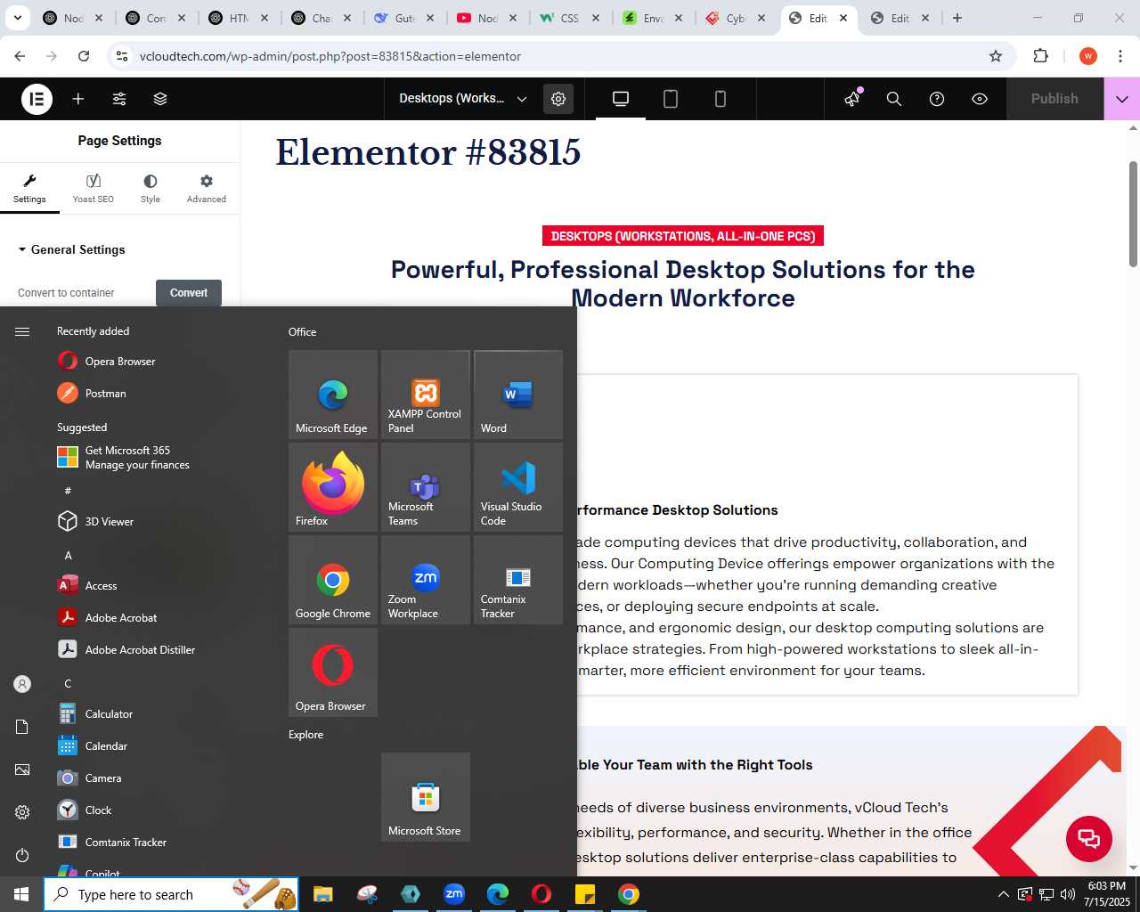Viewport: 1140px width, 912px height.
Task: Open the Structure layers icon
Action: click(x=160, y=99)
